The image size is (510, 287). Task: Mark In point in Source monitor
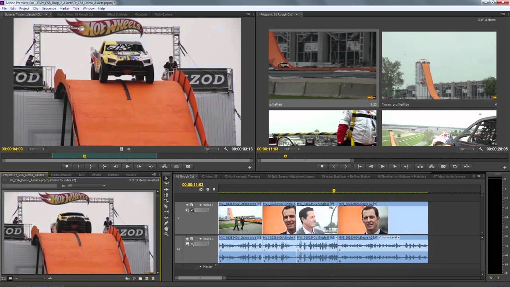(79, 166)
